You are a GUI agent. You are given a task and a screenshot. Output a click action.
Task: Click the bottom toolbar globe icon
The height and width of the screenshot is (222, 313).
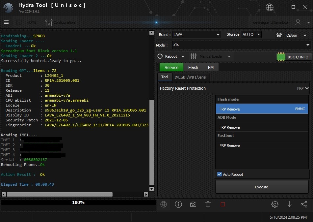pos(164,204)
